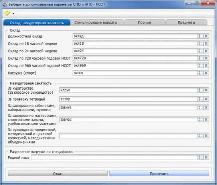Open the list selector for За заведование кабинетами
The height and width of the screenshot is (185, 217).
pos(200,108)
